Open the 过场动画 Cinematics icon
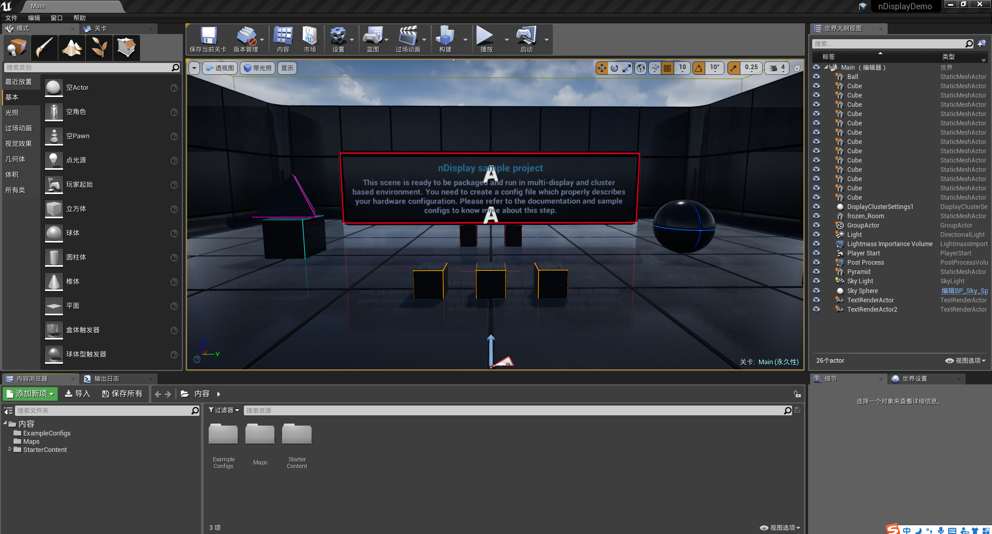 409,36
